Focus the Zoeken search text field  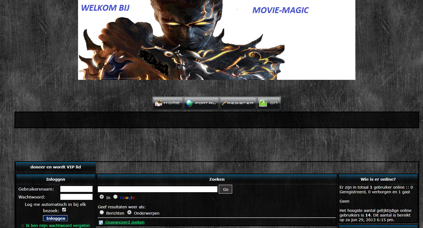click(x=157, y=189)
